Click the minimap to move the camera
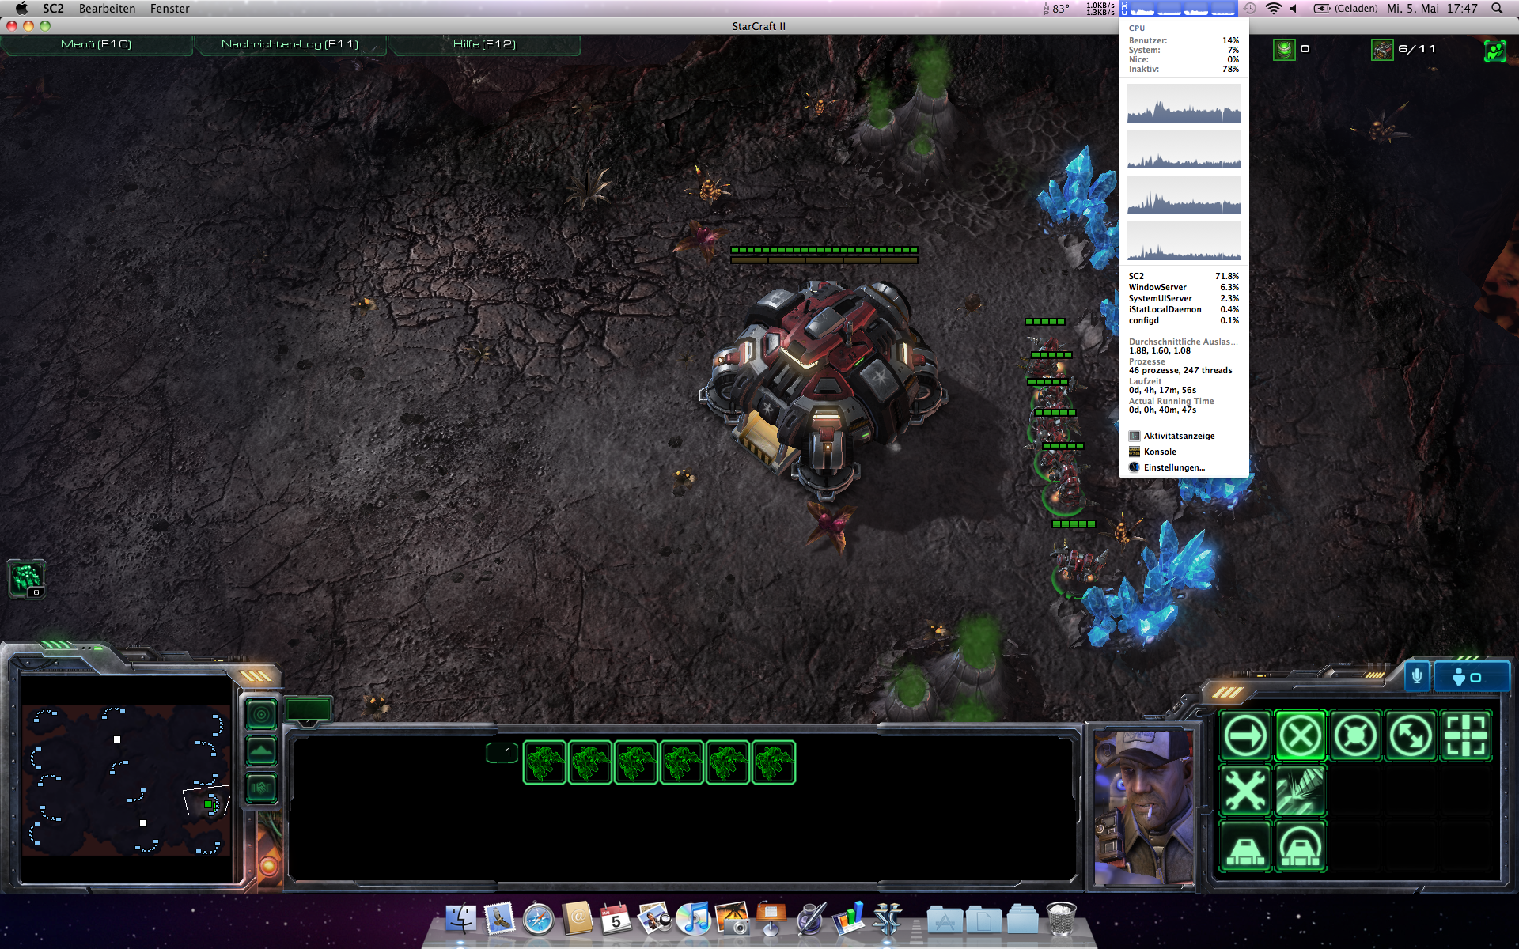The image size is (1519, 949). 127,779
